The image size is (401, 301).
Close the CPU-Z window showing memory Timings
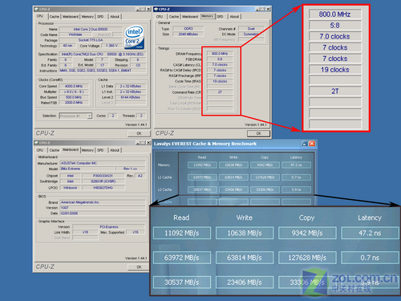(268, 9)
